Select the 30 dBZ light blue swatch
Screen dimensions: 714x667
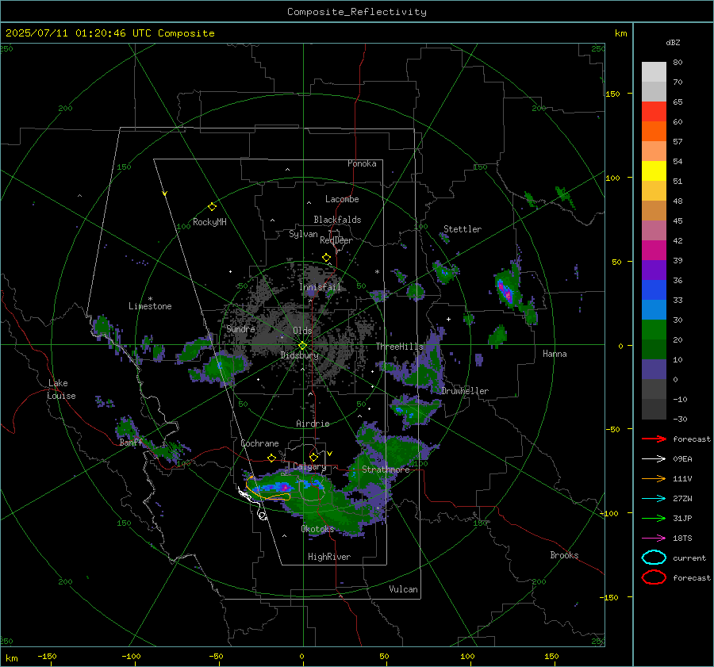coord(654,309)
